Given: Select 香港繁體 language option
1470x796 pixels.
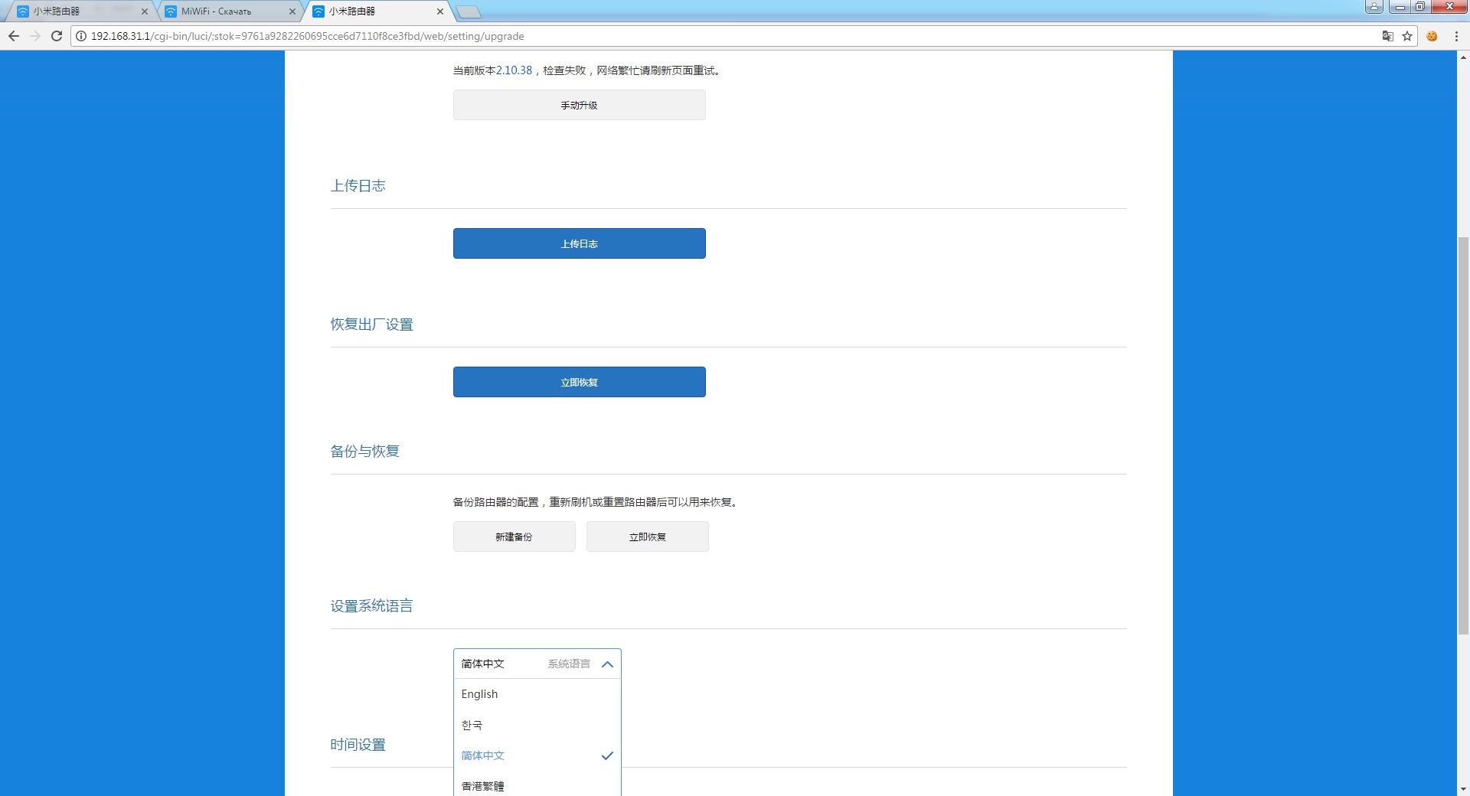Looking at the screenshot, I should pos(483,786).
